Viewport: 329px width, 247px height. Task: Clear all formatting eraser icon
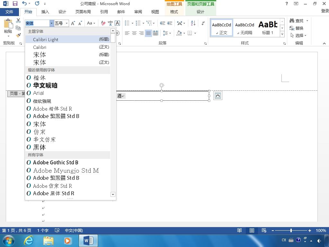103,23
